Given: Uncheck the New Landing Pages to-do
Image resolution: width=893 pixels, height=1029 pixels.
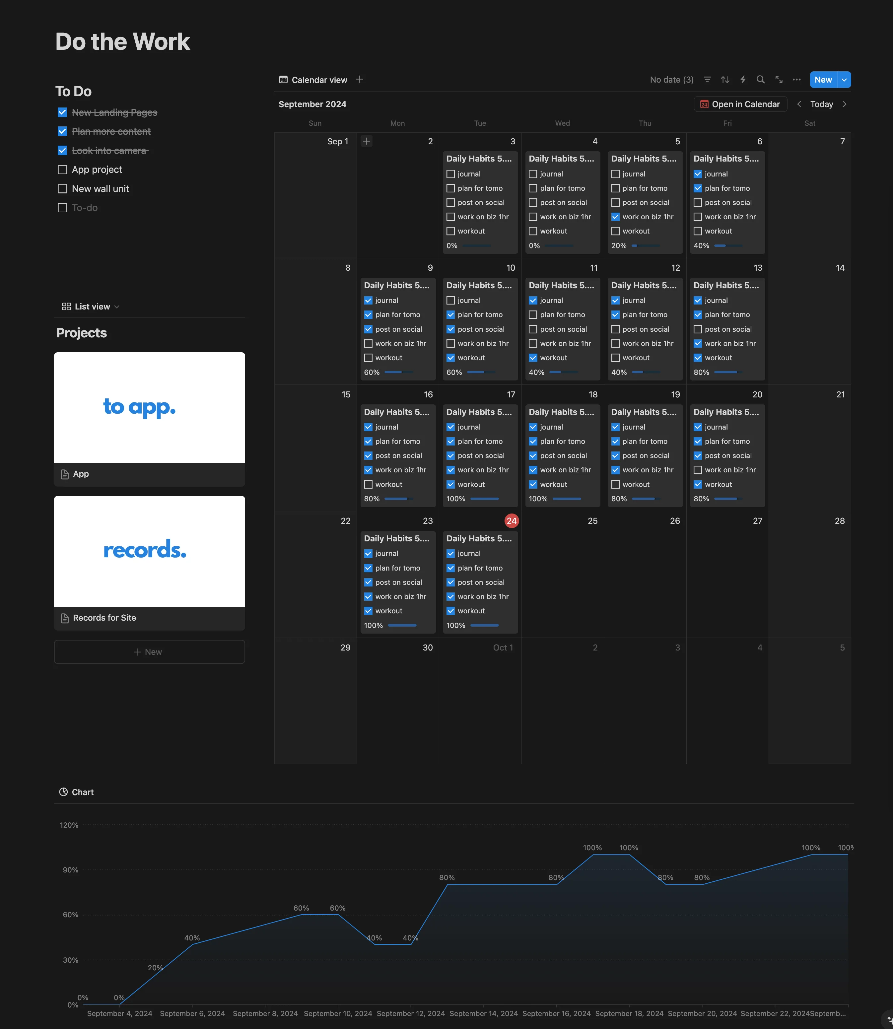Looking at the screenshot, I should [x=62, y=112].
